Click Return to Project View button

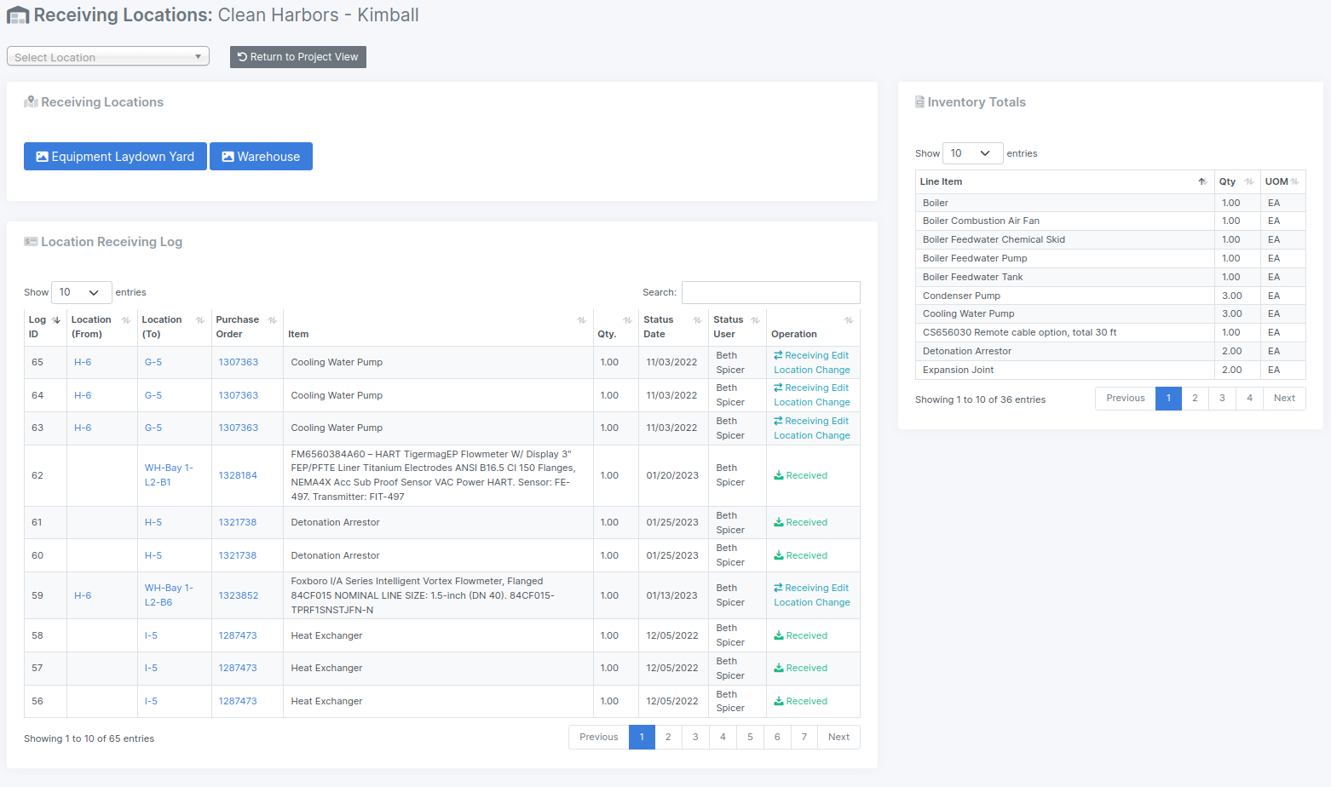(x=297, y=57)
